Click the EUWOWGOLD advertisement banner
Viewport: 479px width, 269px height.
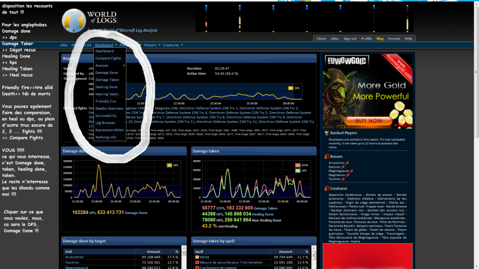coord(368,91)
